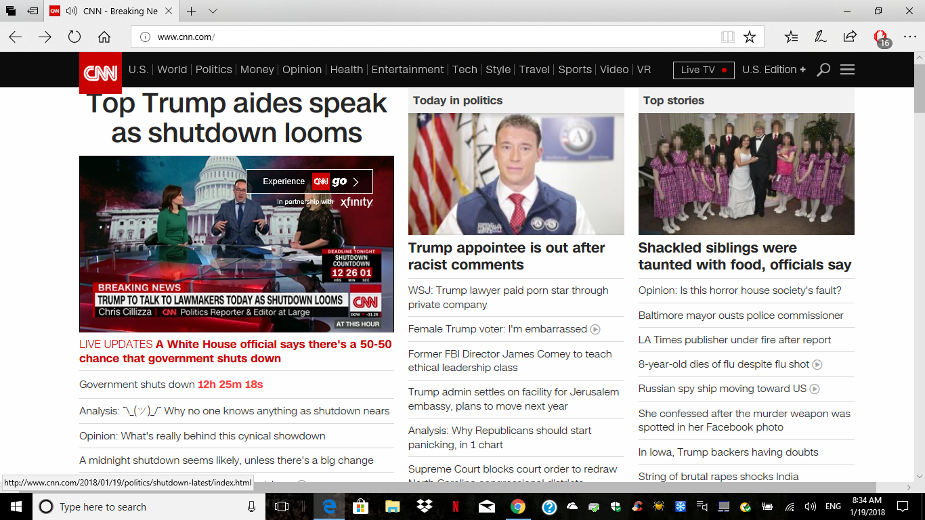
Task: Open the VR section
Action: coord(644,70)
